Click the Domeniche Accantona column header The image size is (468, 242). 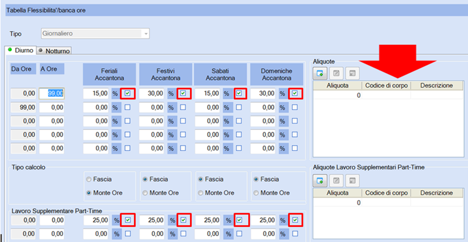[x=276, y=75]
